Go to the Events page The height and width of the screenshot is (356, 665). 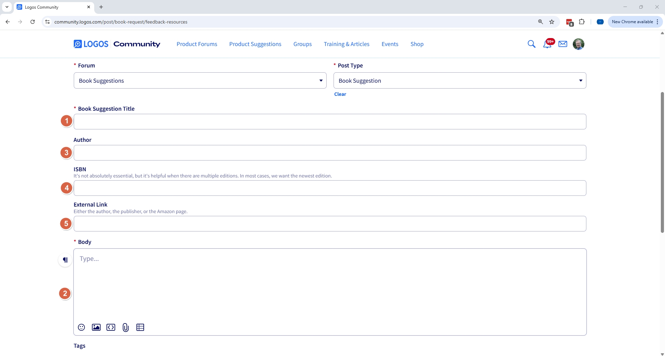coord(390,44)
